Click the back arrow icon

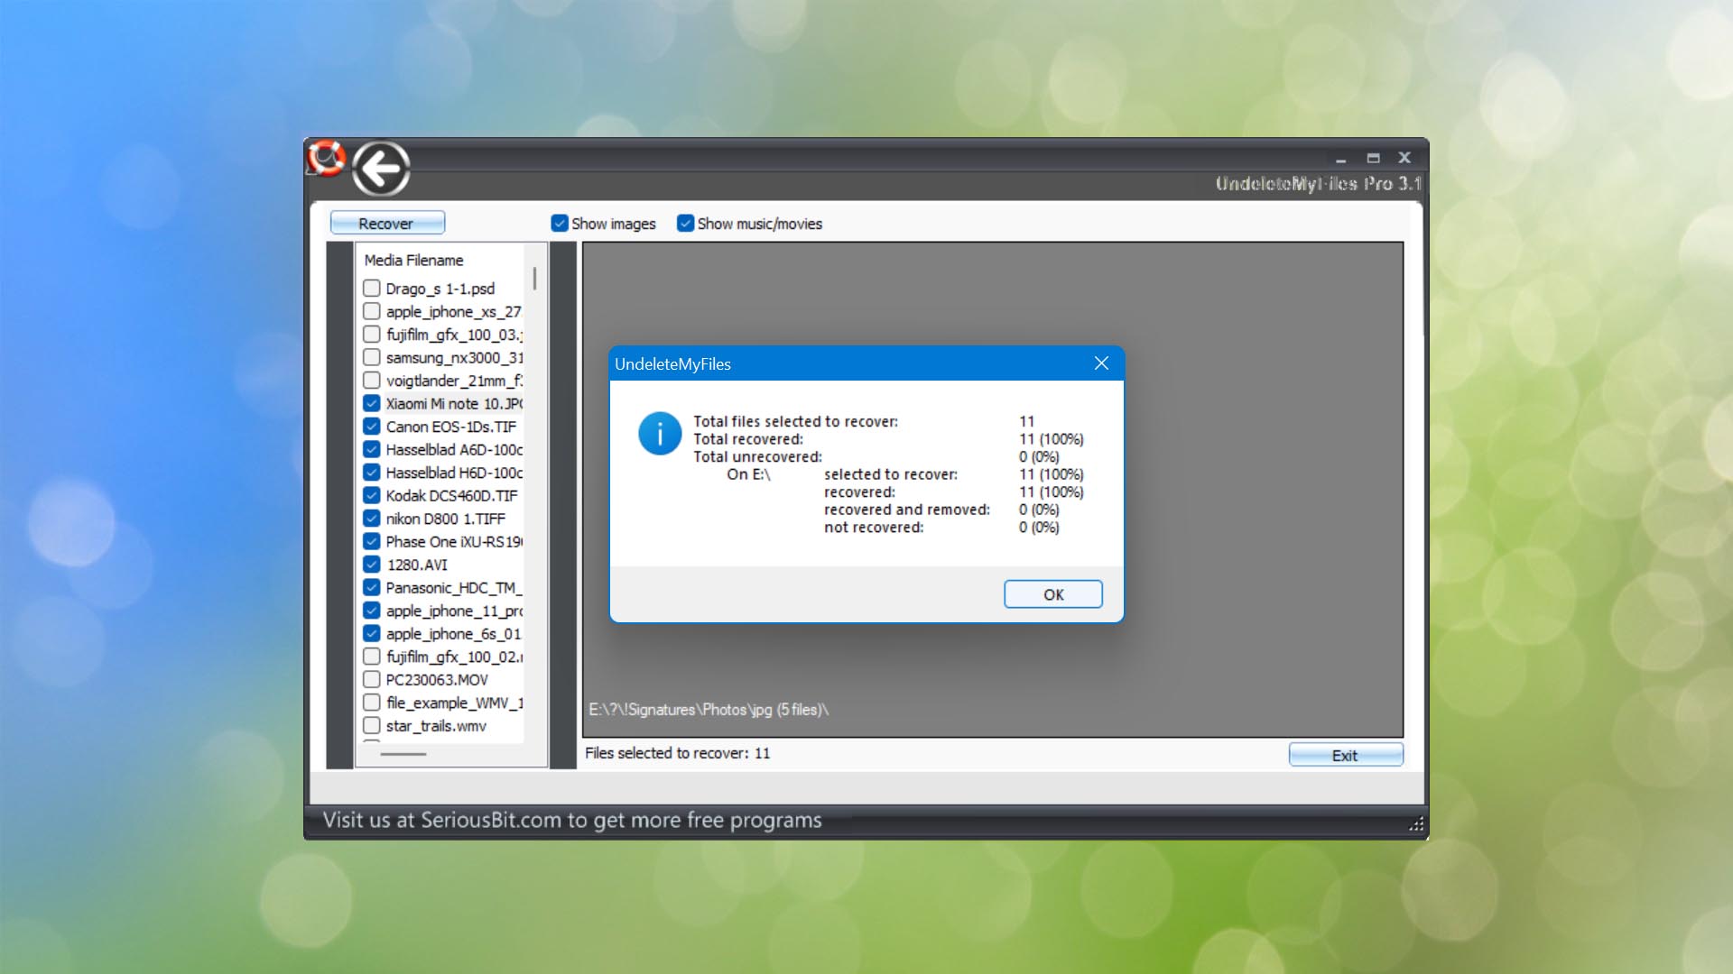click(x=381, y=168)
